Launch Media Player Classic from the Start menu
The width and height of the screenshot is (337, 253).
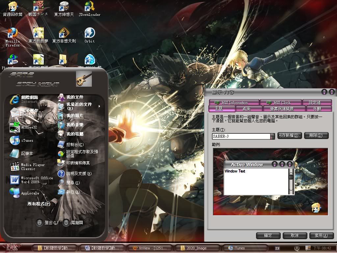(28, 167)
